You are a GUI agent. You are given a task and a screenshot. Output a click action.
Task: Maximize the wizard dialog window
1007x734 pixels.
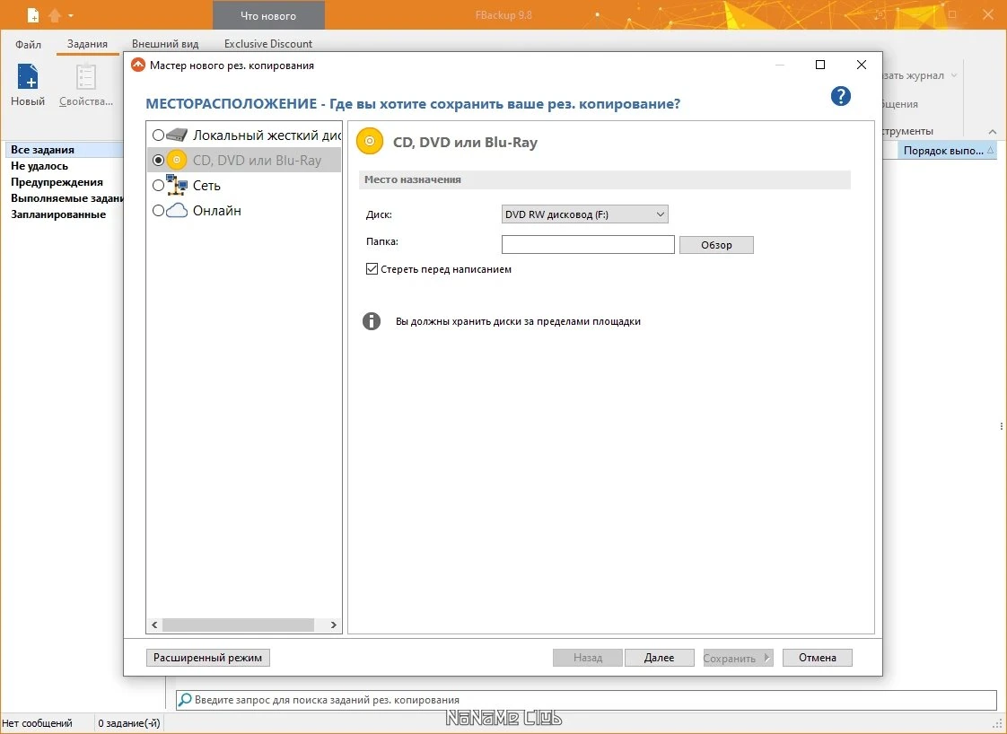[x=820, y=65]
